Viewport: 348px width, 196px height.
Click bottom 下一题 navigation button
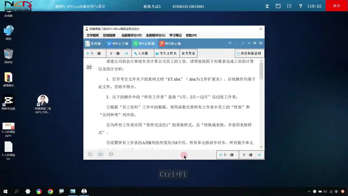(x=251, y=155)
